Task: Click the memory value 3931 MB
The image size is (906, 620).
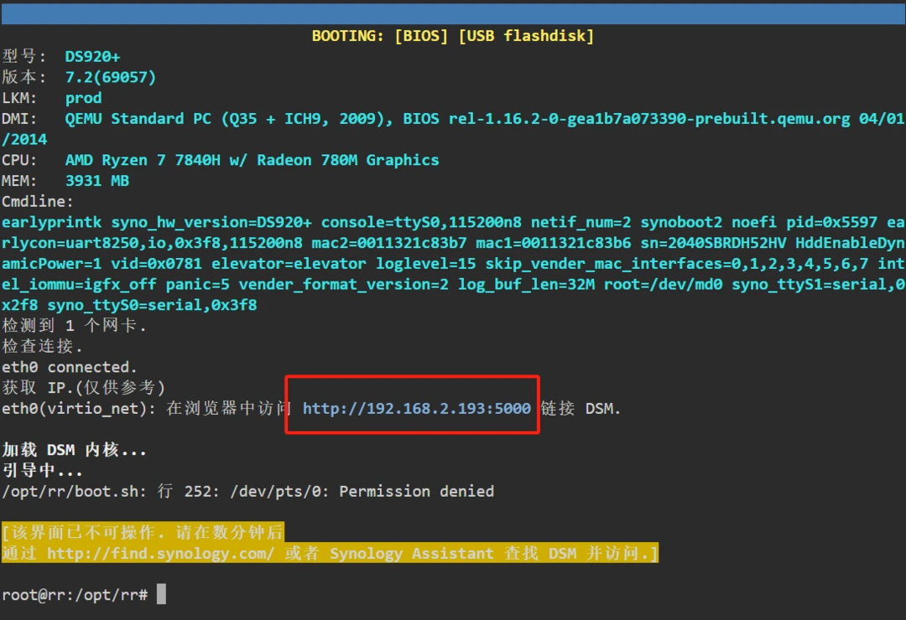Action: [x=97, y=181]
